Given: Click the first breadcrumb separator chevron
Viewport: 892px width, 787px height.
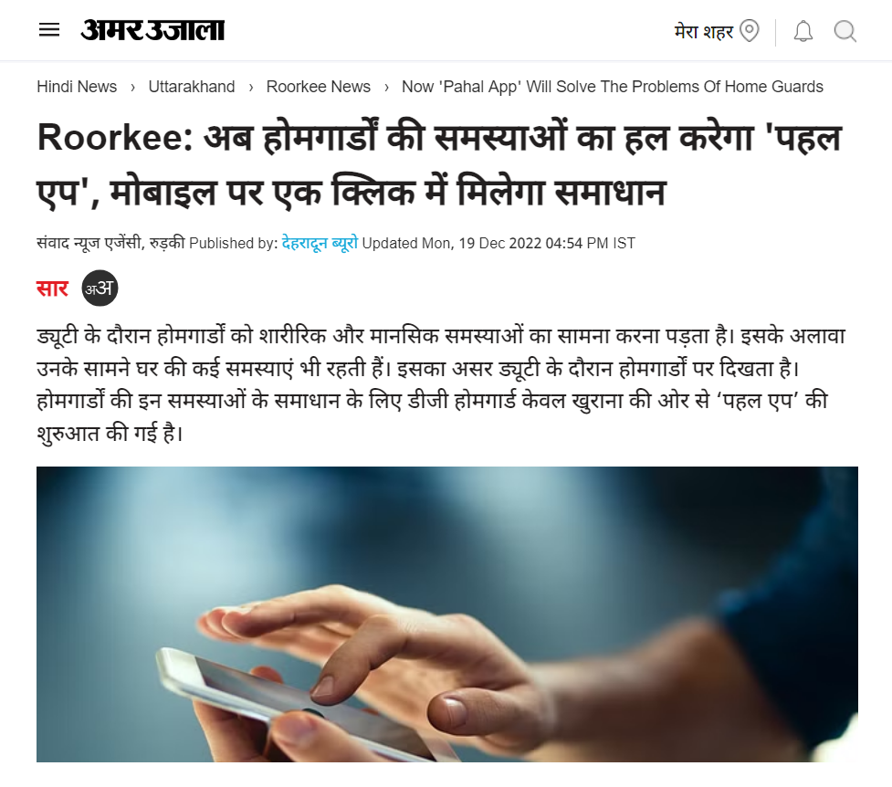Looking at the screenshot, I should [132, 87].
